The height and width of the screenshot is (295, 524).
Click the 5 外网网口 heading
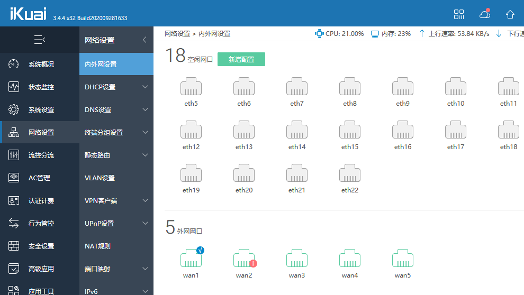coord(184,227)
